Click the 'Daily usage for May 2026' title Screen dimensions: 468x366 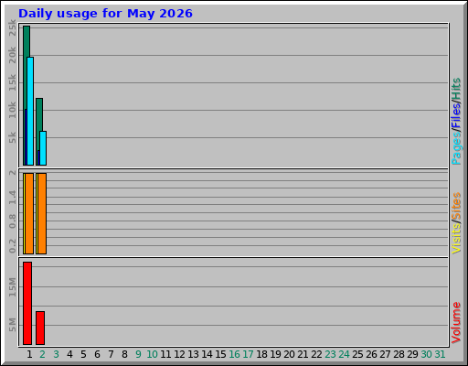pyautogui.click(x=105, y=14)
